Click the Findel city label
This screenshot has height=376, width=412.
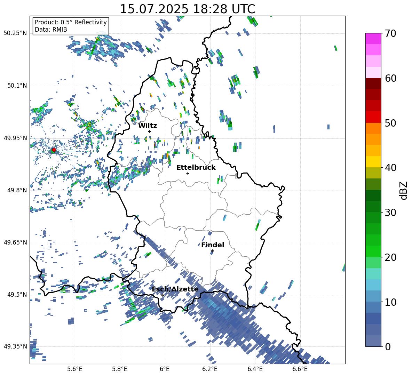click(213, 245)
